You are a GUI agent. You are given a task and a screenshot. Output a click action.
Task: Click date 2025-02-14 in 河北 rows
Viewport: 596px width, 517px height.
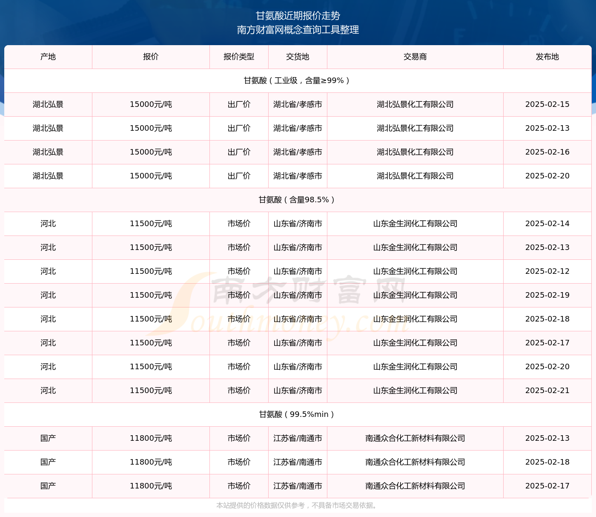(547, 224)
